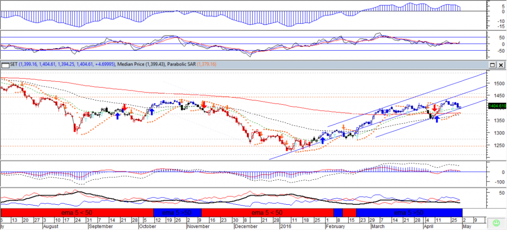Click the September label on the date axis
The height and width of the screenshot is (230, 507).
point(101,227)
